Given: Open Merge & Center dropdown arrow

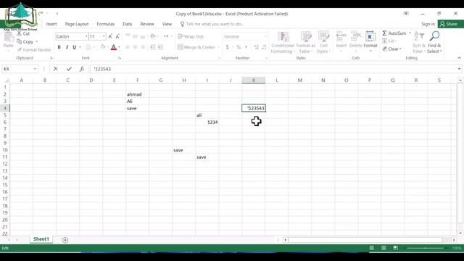Looking at the screenshot, I should [219, 47].
